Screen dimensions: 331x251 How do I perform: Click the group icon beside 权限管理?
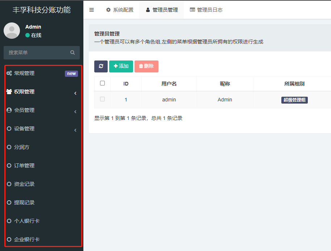(x=9, y=92)
